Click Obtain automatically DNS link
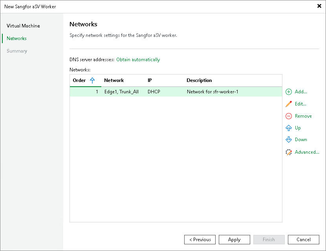 [x=138, y=60]
